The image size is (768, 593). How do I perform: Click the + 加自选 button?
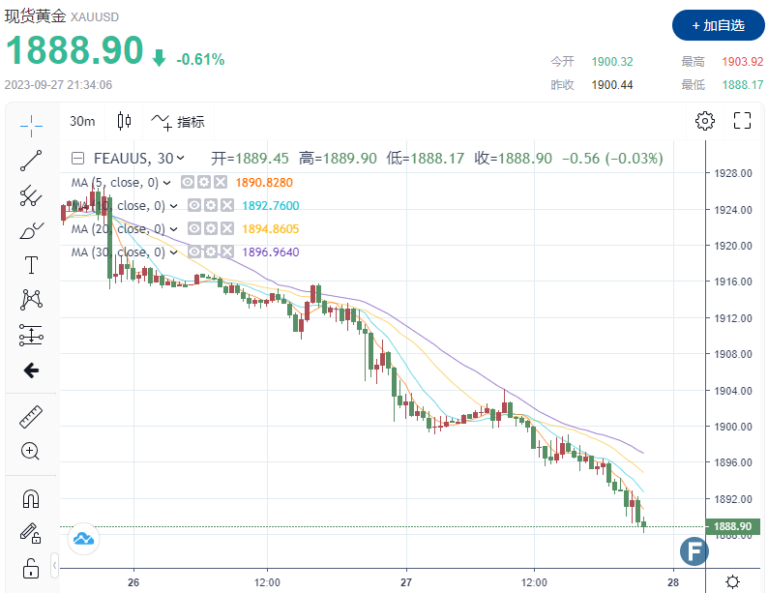[718, 25]
